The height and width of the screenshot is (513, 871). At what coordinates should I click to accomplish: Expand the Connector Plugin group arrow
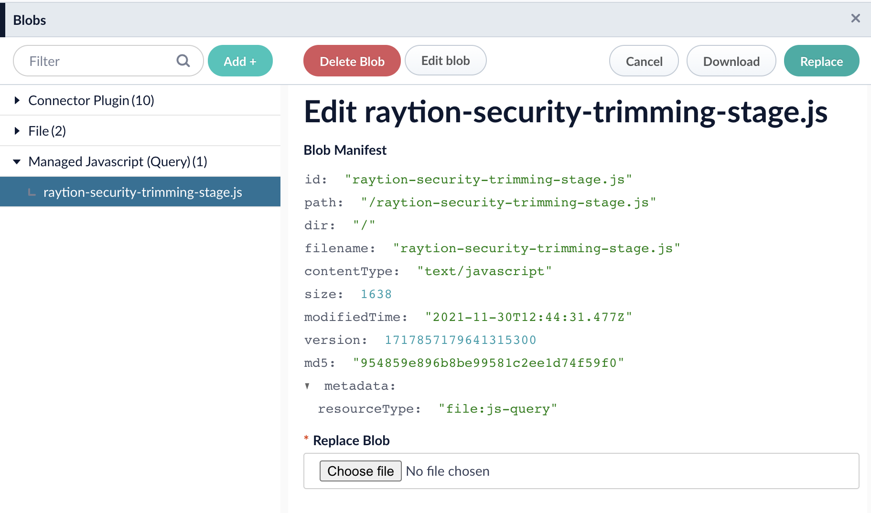pos(17,100)
